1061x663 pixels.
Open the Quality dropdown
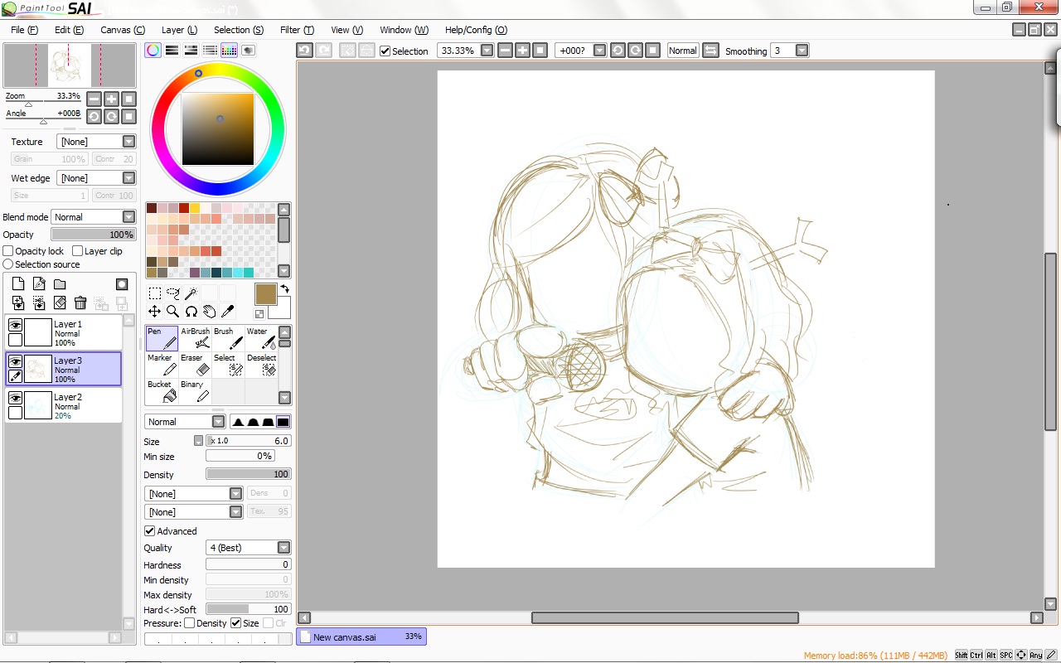click(248, 548)
